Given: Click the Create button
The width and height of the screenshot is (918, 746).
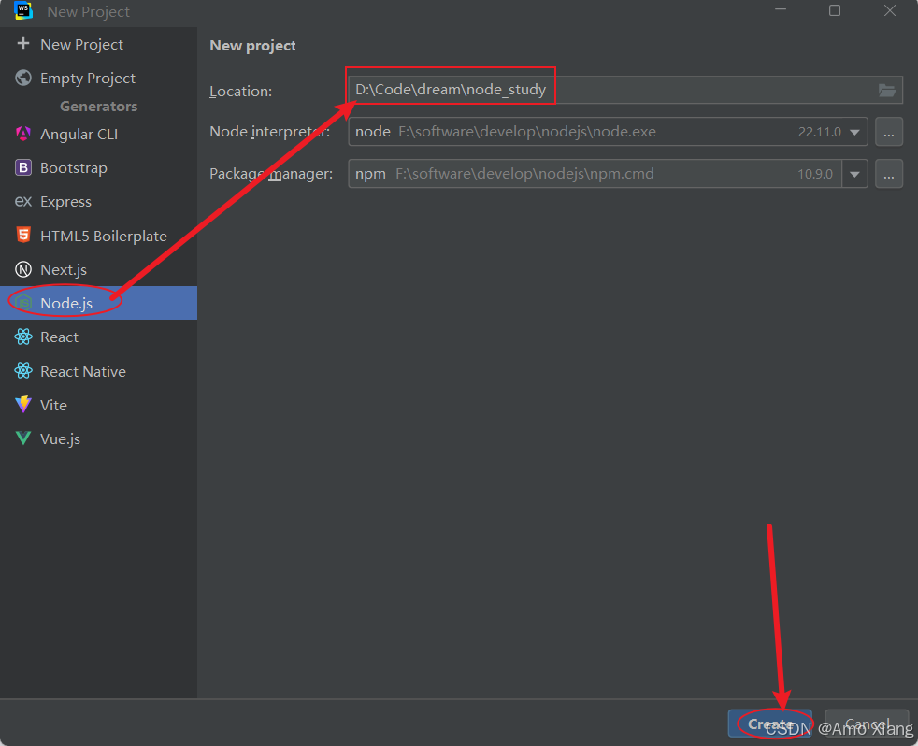Looking at the screenshot, I should click(770, 724).
